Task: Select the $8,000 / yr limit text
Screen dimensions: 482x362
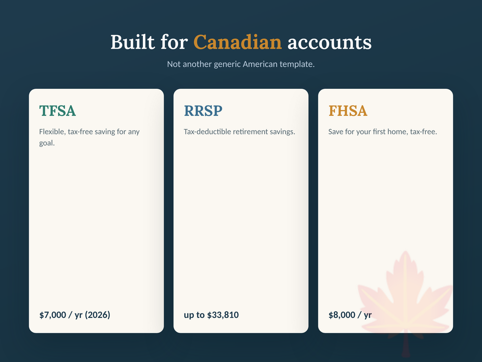Action: coord(350,315)
